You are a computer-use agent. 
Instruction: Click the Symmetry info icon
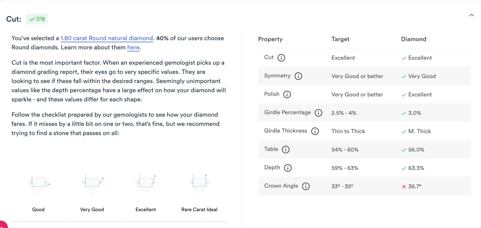[298, 76]
